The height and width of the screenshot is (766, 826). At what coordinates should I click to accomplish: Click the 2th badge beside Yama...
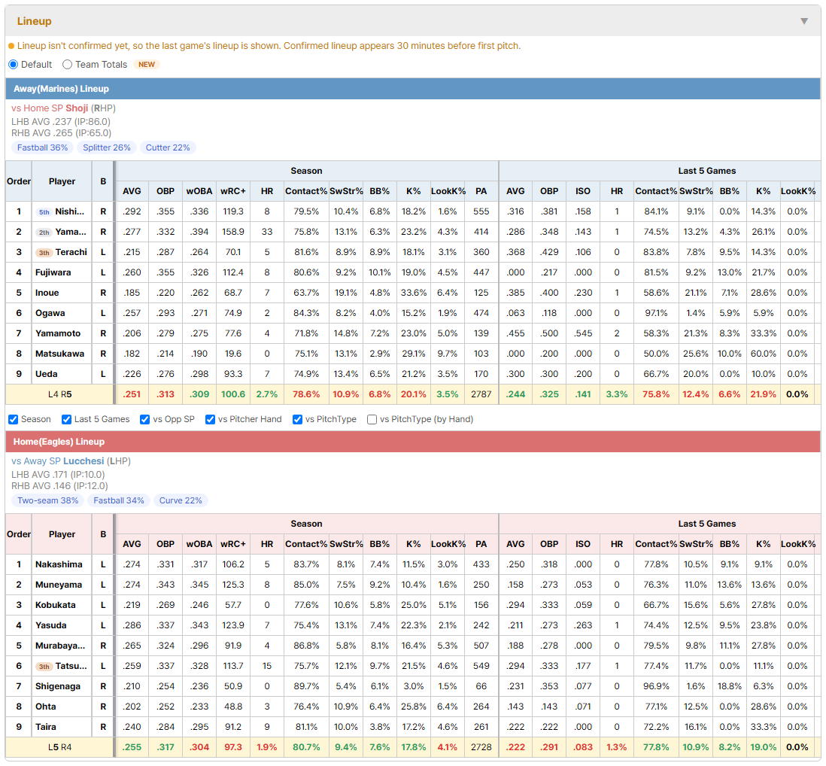pos(44,233)
